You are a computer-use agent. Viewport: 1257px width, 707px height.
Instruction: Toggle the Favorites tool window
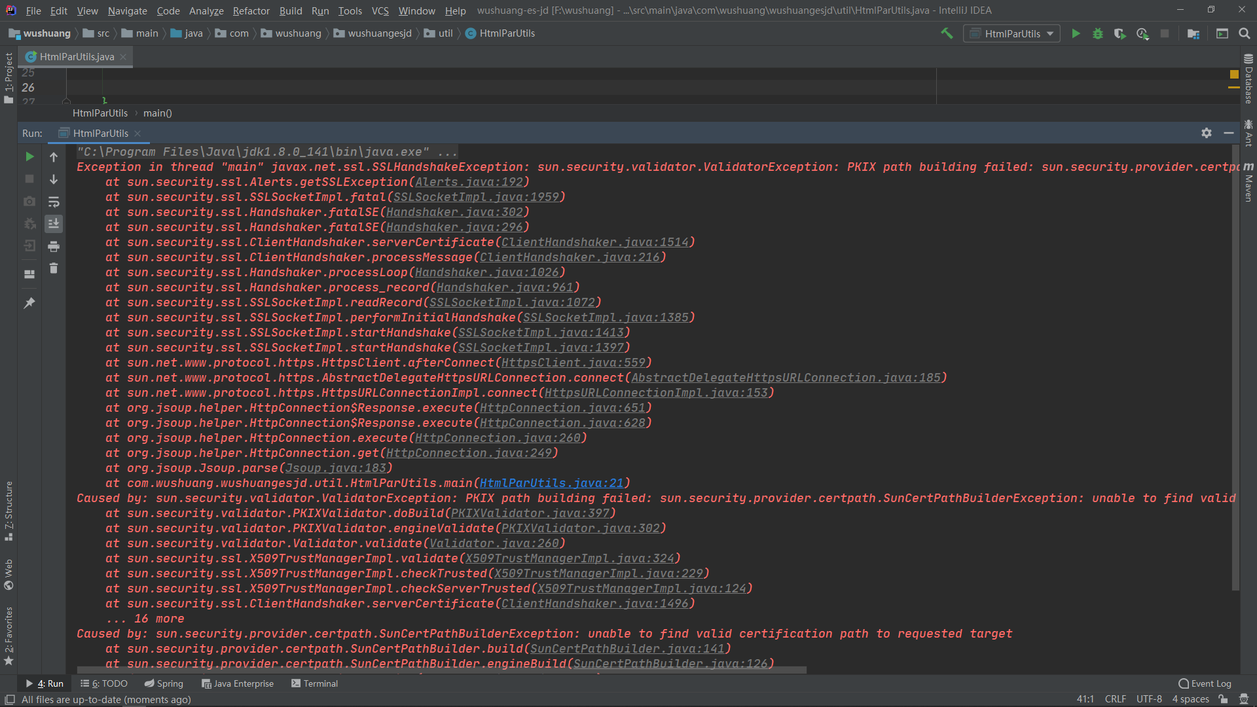[x=9, y=636]
